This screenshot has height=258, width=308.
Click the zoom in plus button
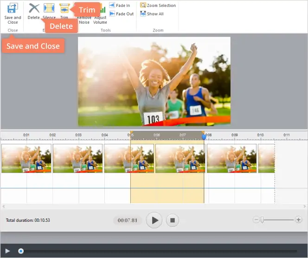298,219
